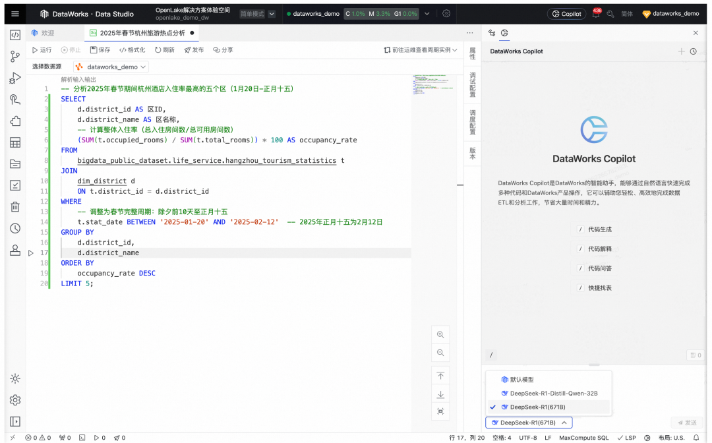Open the hamburger menu in top-left

15,14
